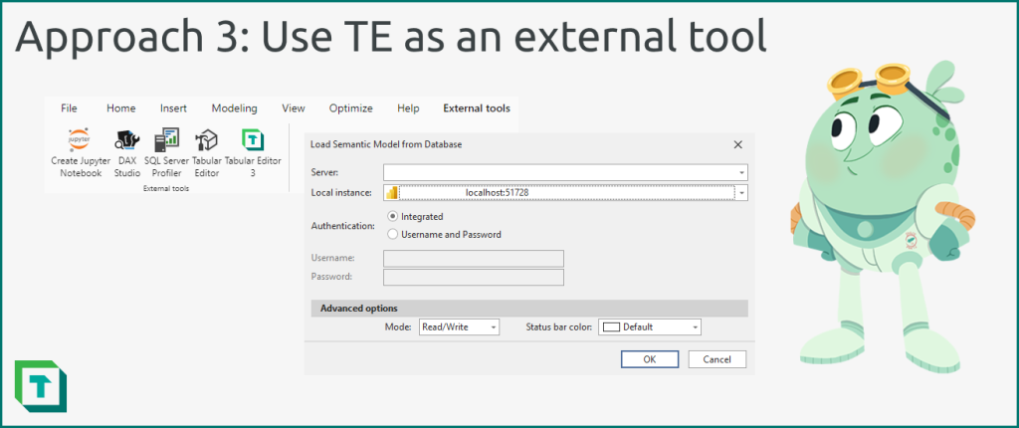Change Mode from Read/Write dropdown
Image resolution: width=1019 pixels, height=428 pixels.
point(459,327)
